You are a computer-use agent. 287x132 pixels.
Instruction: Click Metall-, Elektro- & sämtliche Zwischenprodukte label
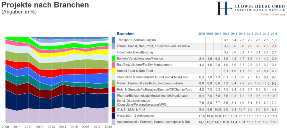(150, 83)
